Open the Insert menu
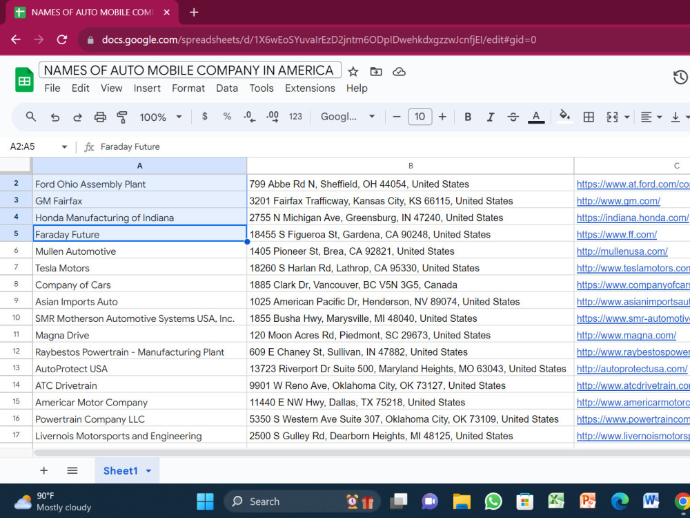The height and width of the screenshot is (518, 690). point(147,88)
